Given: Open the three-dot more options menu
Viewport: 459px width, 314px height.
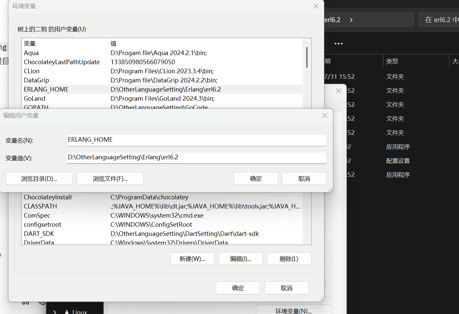Looking at the screenshot, I should click(x=338, y=44).
